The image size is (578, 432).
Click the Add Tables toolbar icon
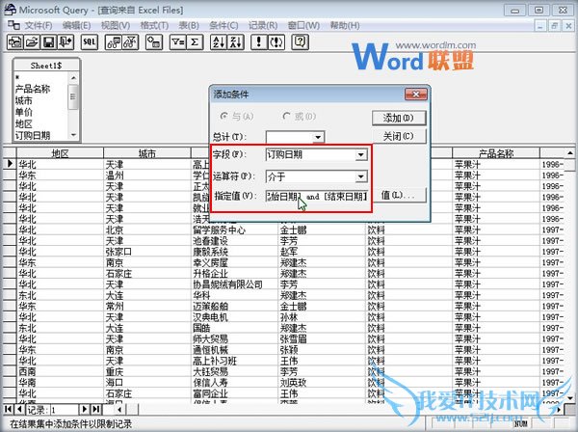[x=154, y=42]
